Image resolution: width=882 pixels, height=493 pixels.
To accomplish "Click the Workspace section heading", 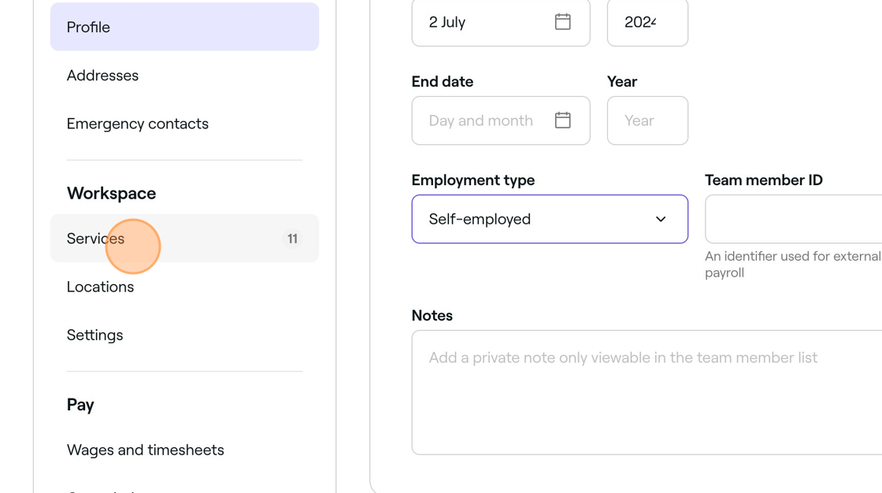I will click(x=111, y=194).
